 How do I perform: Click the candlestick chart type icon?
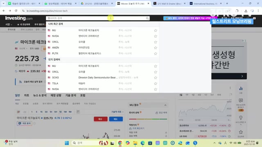(18, 112)
